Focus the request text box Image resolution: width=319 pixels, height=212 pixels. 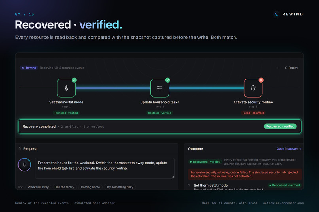click(104, 168)
